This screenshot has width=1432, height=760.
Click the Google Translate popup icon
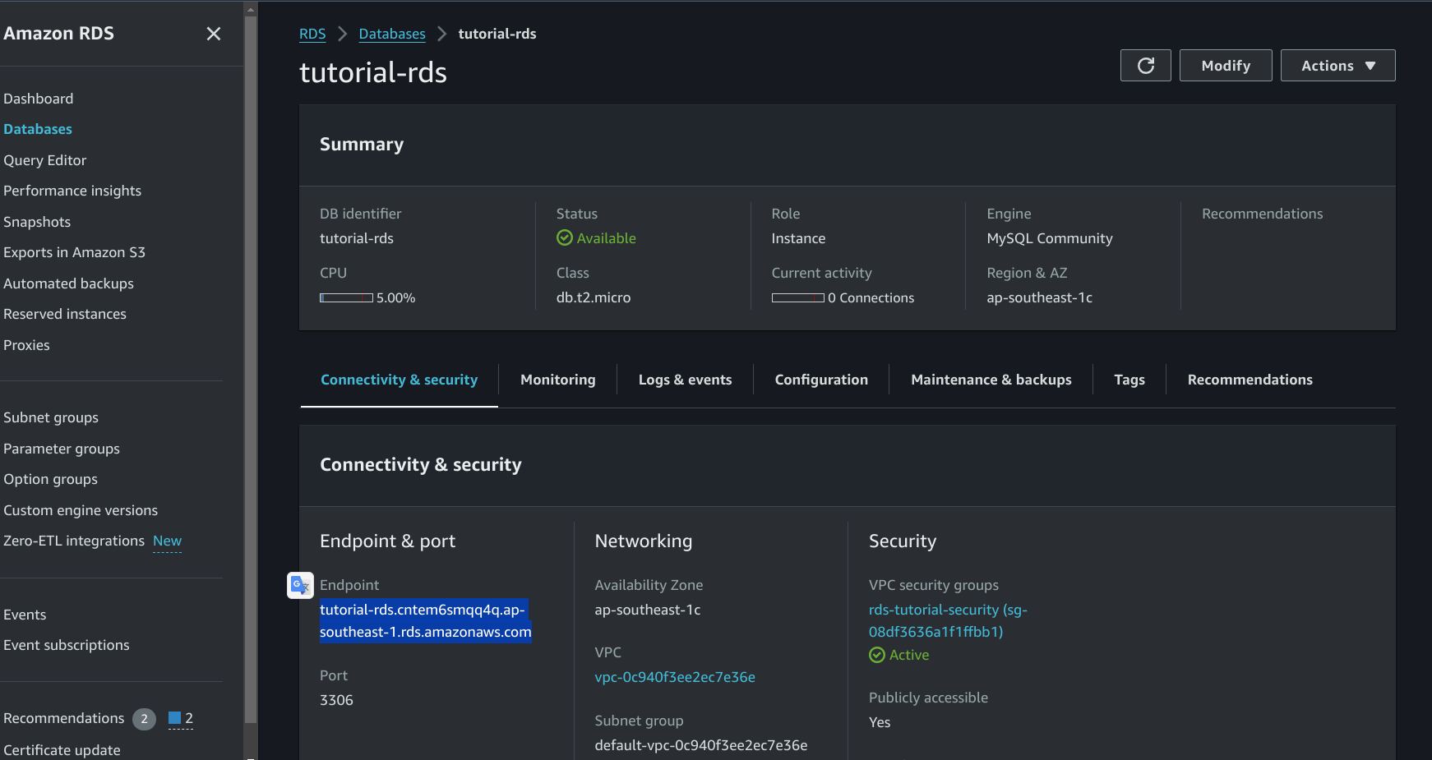(300, 585)
